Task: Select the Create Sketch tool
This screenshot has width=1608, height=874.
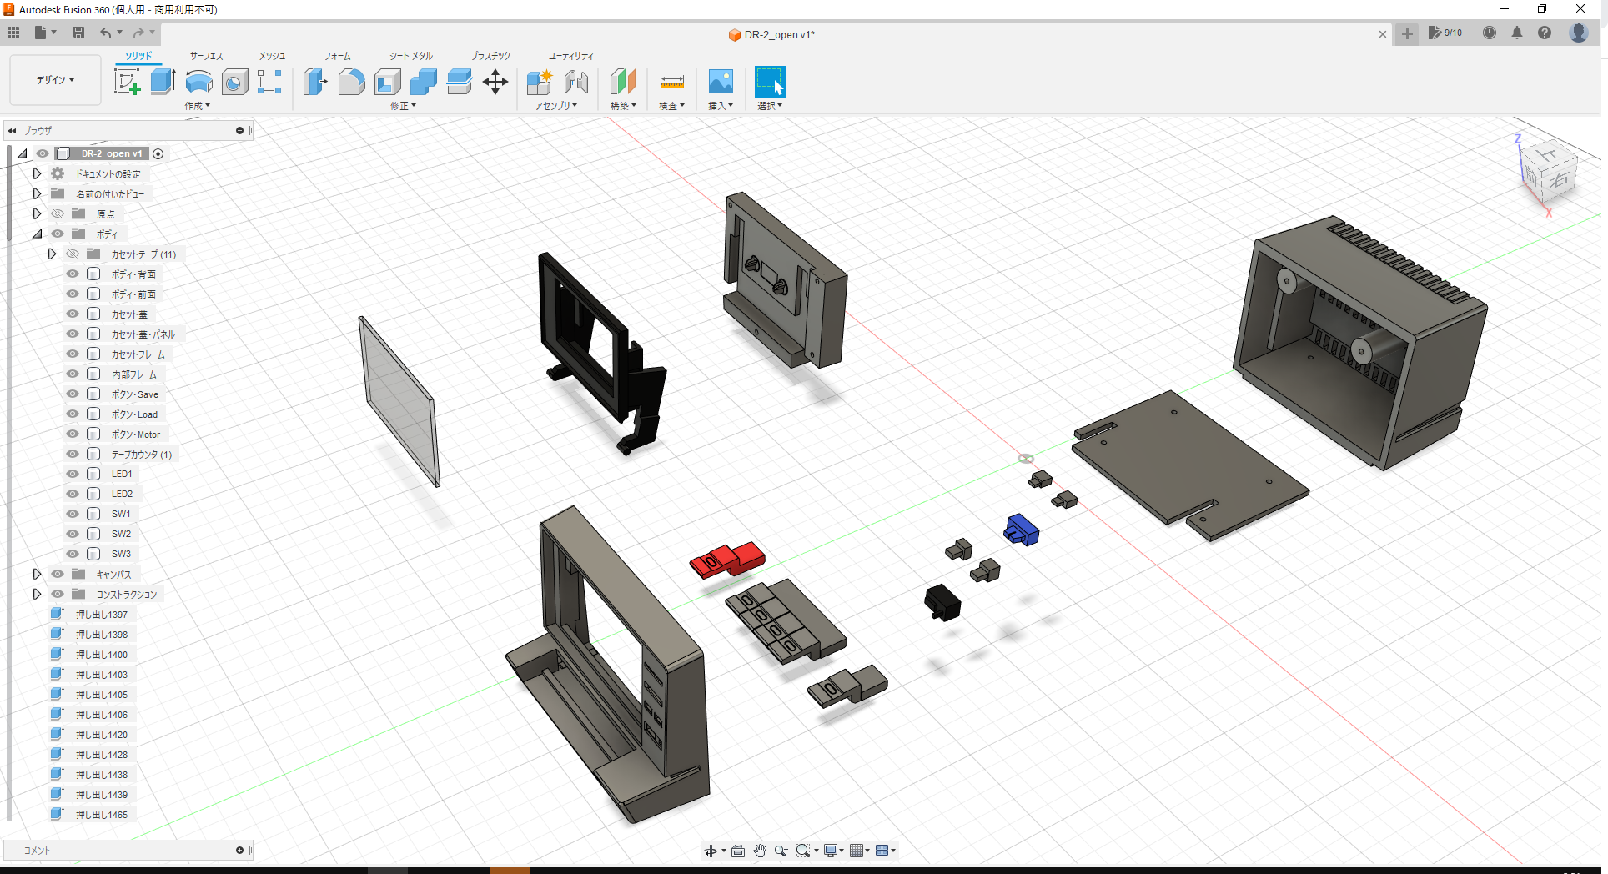Action: click(128, 81)
